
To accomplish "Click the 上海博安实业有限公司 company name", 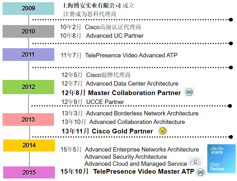I will pos(91,5).
